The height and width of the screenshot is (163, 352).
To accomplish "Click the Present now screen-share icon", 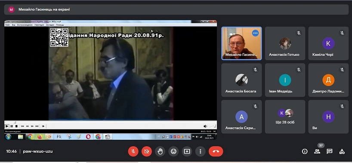I will click(x=187, y=151).
